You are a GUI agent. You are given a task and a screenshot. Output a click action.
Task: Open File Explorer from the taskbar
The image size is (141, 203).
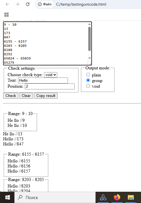pyautogui.click(x=131, y=197)
